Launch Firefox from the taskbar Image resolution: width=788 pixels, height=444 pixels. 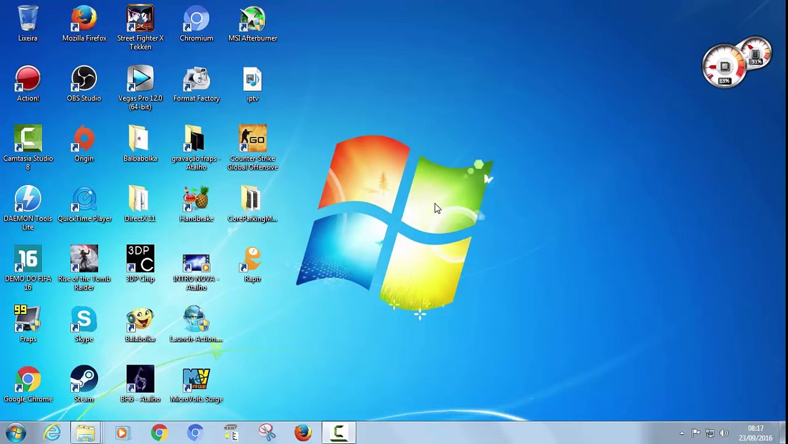pyautogui.click(x=303, y=433)
